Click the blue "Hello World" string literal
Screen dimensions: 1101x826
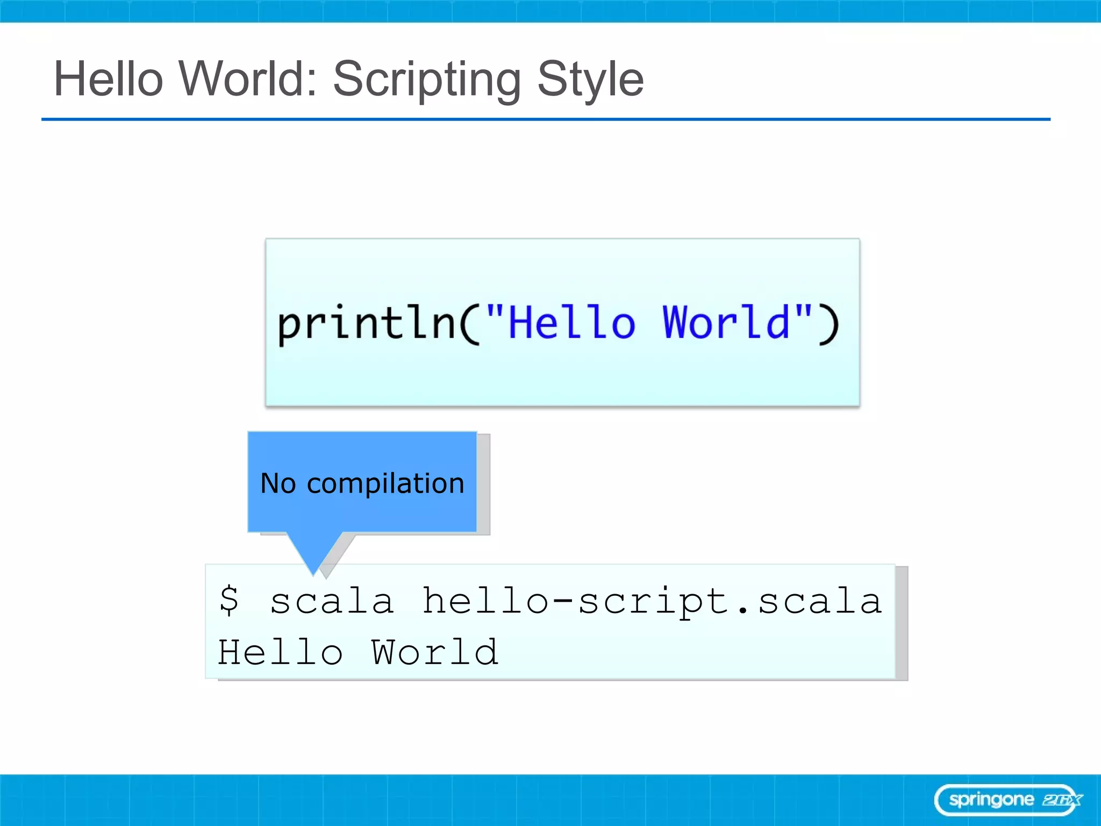(649, 322)
